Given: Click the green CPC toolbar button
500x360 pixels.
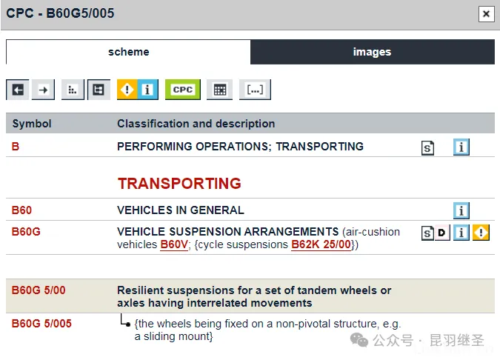Looking at the screenshot, I should click(x=182, y=90).
